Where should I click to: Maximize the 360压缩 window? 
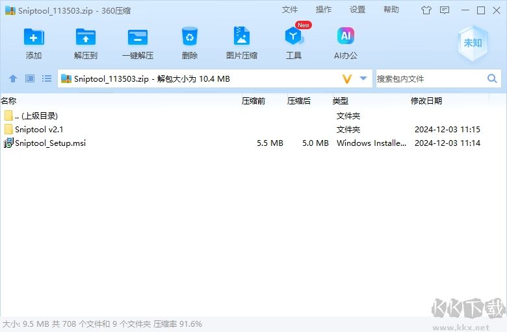point(481,10)
